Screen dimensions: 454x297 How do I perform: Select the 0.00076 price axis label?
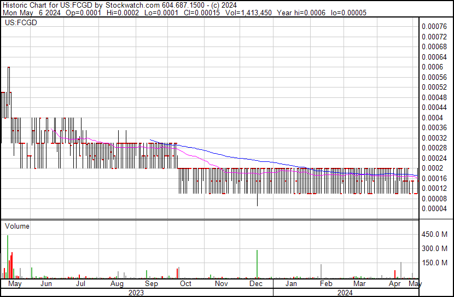434,26
